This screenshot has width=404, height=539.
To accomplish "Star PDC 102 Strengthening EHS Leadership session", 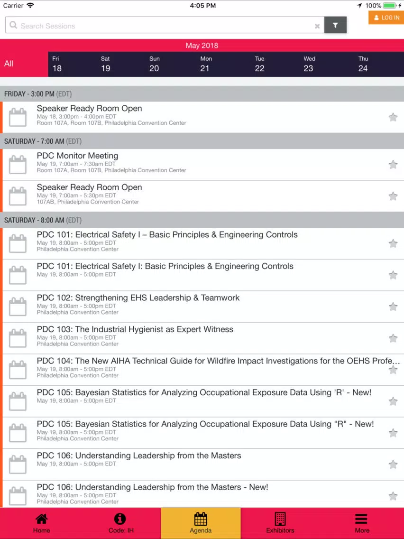I will pos(393,307).
